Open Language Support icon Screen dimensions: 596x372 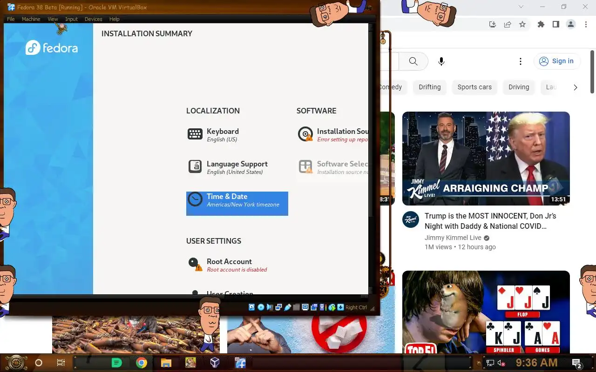click(x=195, y=166)
